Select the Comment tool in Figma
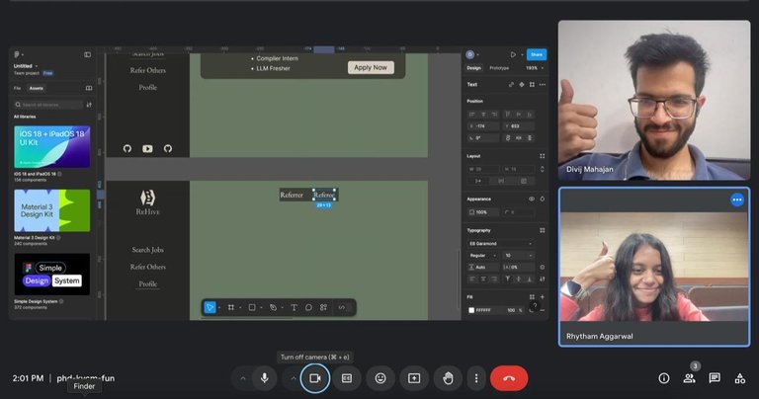The height and width of the screenshot is (399, 759). click(308, 307)
